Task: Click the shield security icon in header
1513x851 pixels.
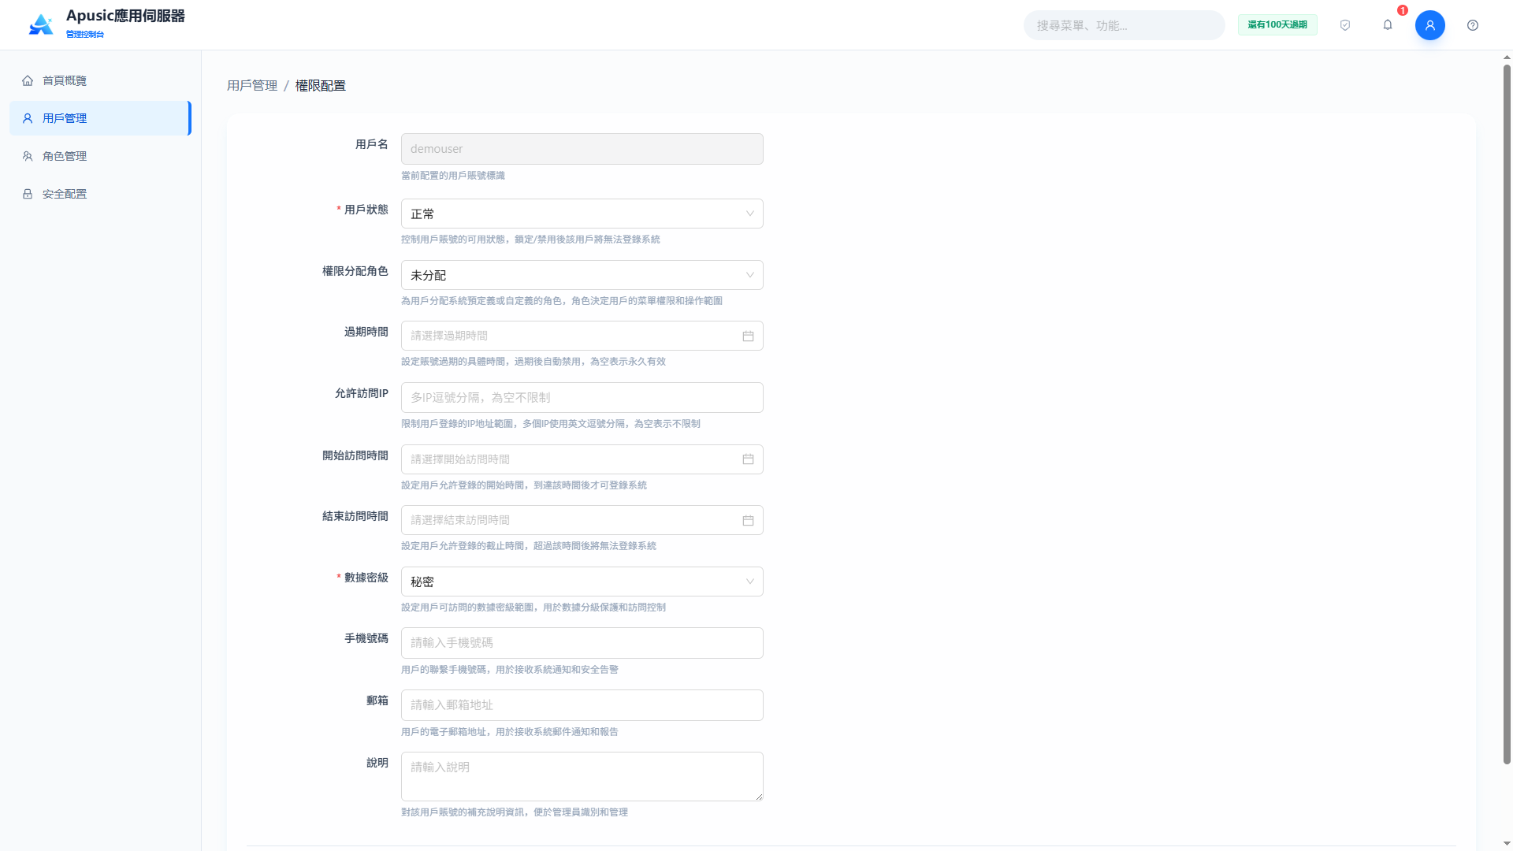Action: (1345, 25)
